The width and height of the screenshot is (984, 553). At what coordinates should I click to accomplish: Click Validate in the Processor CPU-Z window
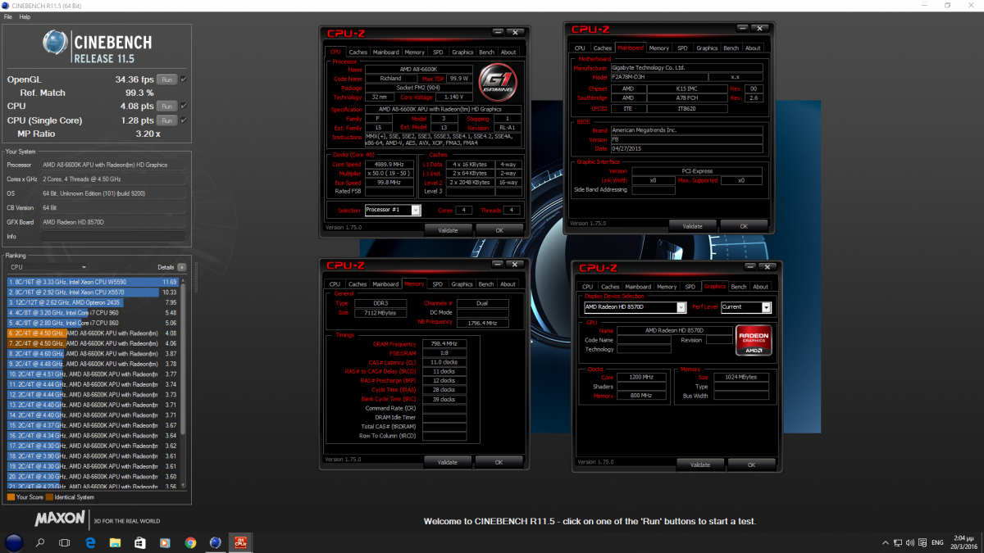[x=448, y=230]
